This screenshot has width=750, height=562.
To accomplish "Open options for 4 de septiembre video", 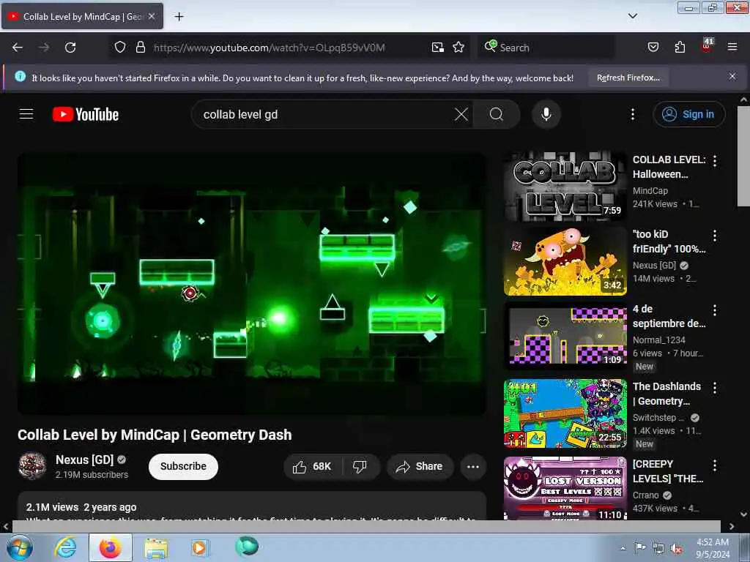I will [x=715, y=310].
